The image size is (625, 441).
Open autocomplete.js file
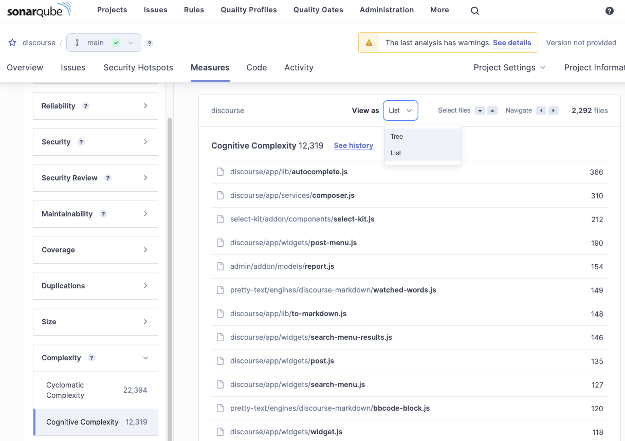pyautogui.click(x=289, y=172)
